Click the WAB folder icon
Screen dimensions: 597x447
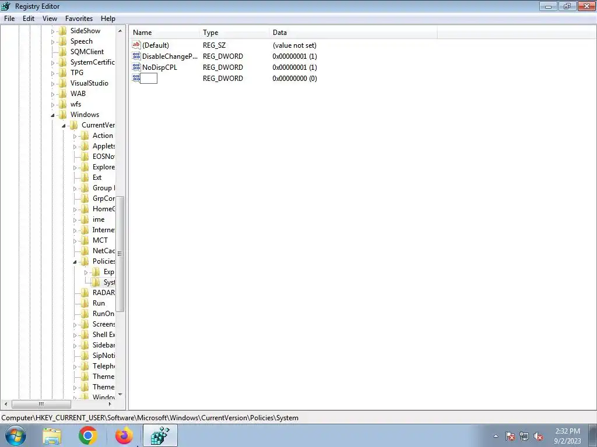[62, 94]
